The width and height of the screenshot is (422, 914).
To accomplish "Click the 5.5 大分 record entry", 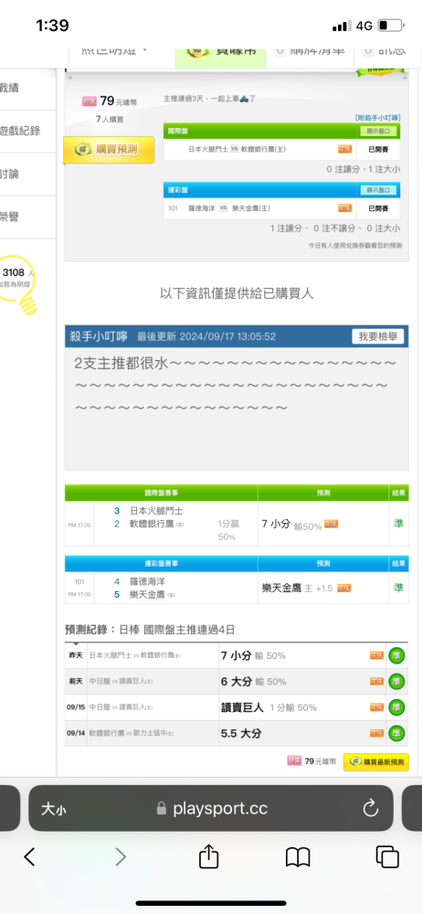I will coord(241,733).
